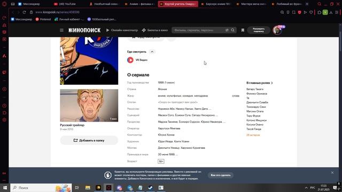
Task: Click the site security lock icon
Action: point(31,12)
